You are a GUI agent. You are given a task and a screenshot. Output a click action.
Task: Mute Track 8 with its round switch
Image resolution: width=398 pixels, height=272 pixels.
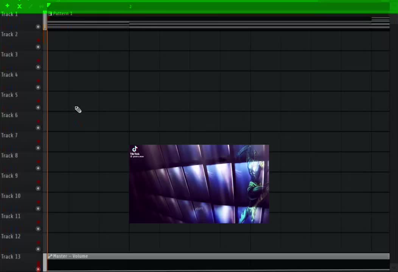point(38,168)
